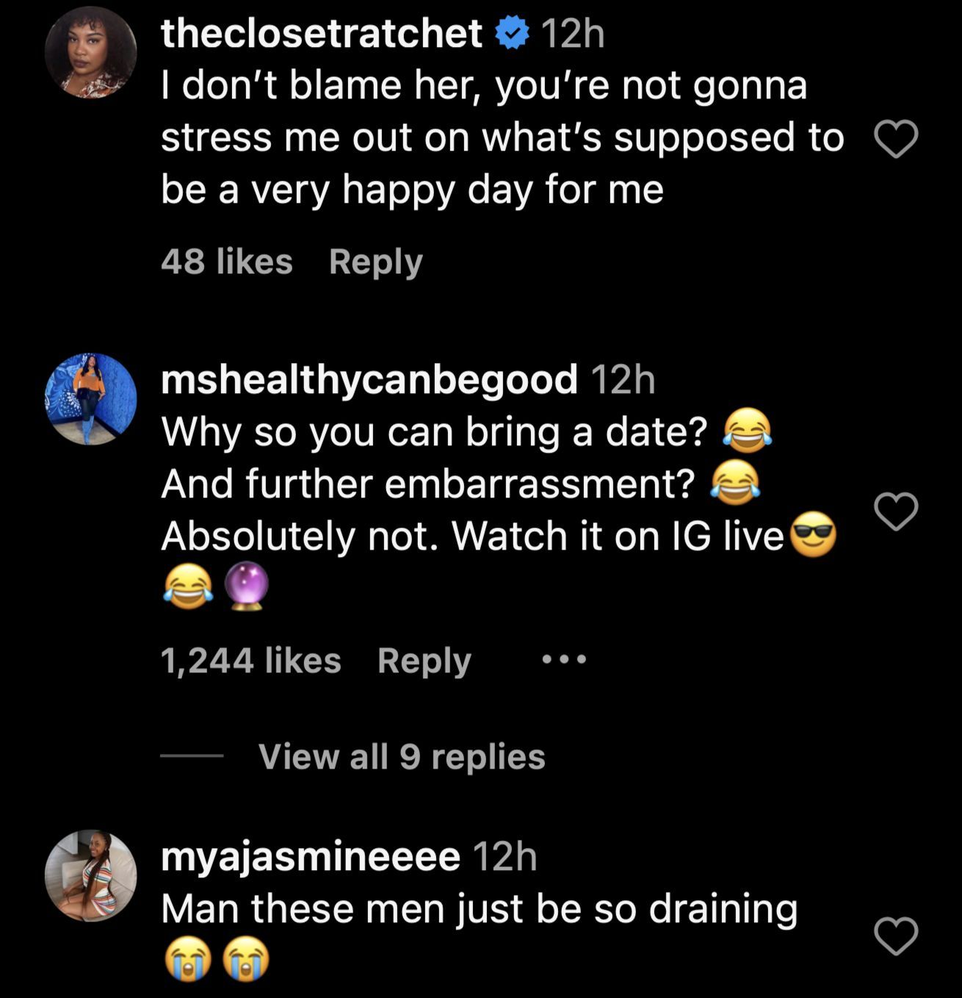
Task: Like theclosetratchet's comment with the heart
Action: tap(896, 139)
